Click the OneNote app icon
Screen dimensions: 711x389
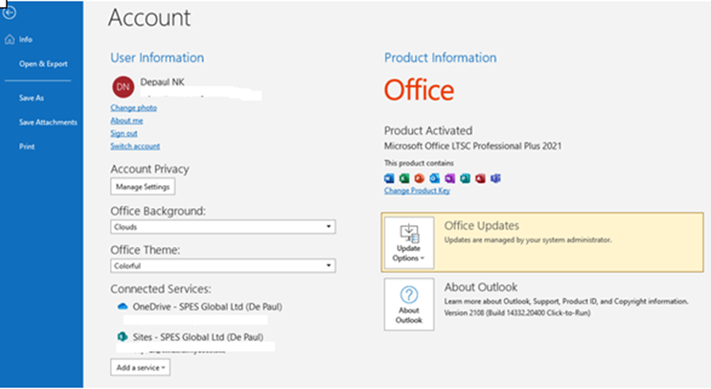click(450, 178)
